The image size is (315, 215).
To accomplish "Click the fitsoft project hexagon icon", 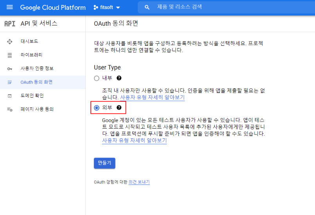I will click(96, 7).
